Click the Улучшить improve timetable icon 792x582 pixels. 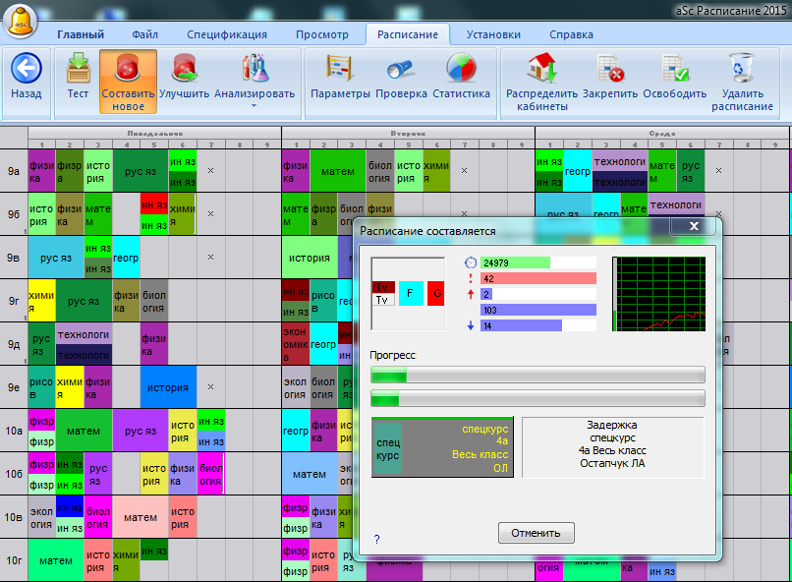pyautogui.click(x=184, y=69)
